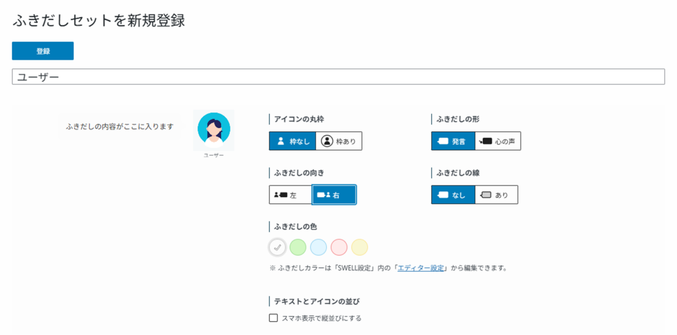Click the speech bubble preview text
Viewport: 677px width, 335px height.
pyautogui.click(x=120, y=126)
